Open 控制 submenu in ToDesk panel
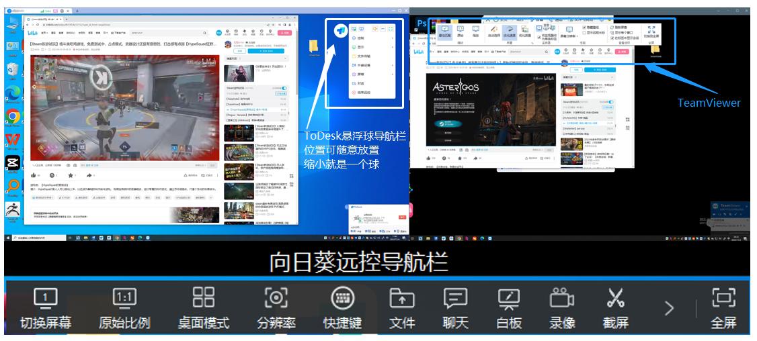The height and width of the screenshot is (341, 757). click(372, 38)
